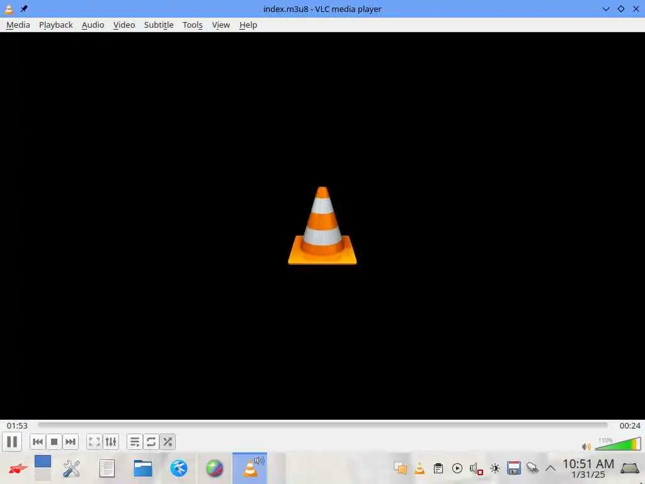Image resolution: width=645 pixels, height=484 pixels.
Task: Open the colored globe taskbar app
Action: click(x=214, y=468)
